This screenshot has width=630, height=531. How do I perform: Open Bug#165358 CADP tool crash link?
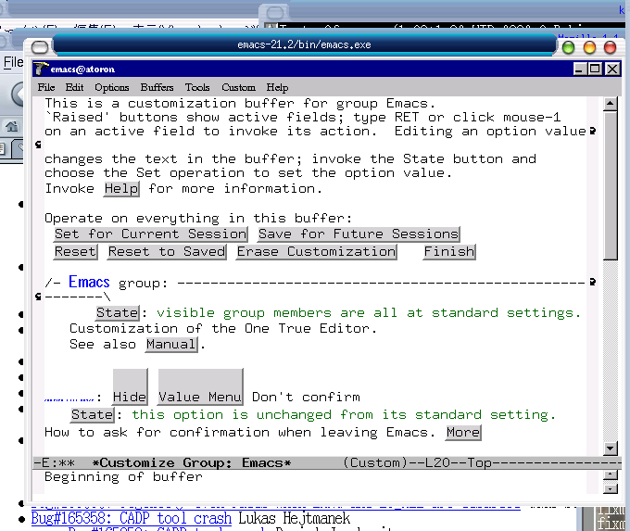132,518
